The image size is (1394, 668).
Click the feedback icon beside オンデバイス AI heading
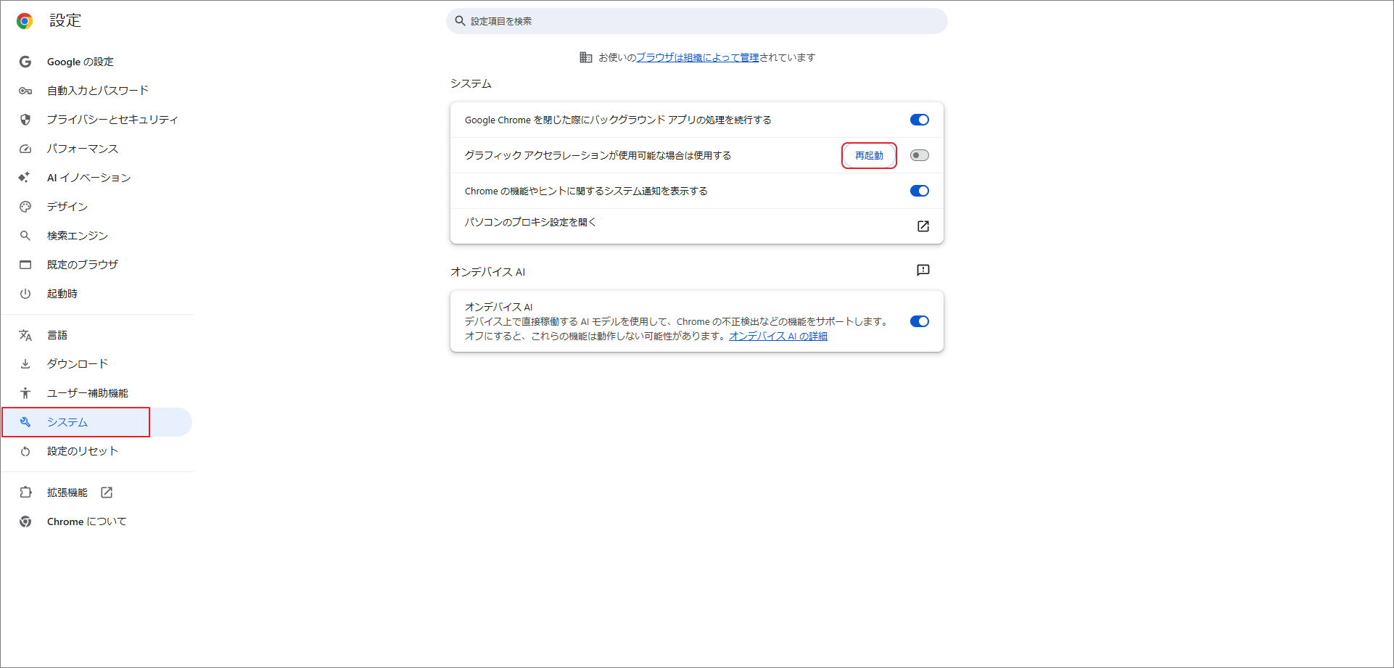[923, 271]
